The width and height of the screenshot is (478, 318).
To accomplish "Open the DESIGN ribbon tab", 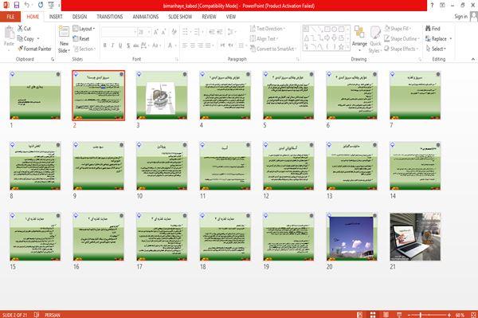I will pyautogui.click(x=80, y=17).
